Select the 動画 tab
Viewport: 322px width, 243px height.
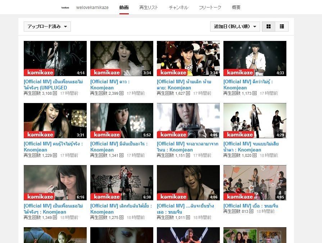[x=124, y=8]
